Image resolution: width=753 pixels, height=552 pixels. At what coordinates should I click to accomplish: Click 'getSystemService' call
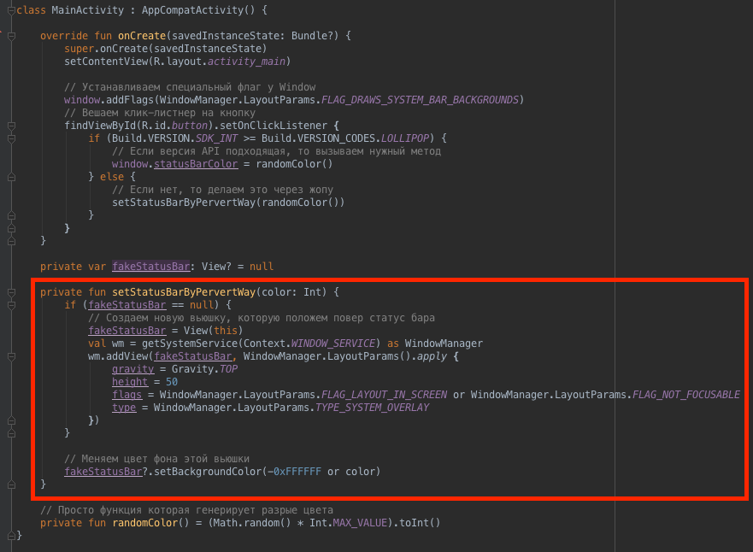pyautogui.click(x=190, y=344)
